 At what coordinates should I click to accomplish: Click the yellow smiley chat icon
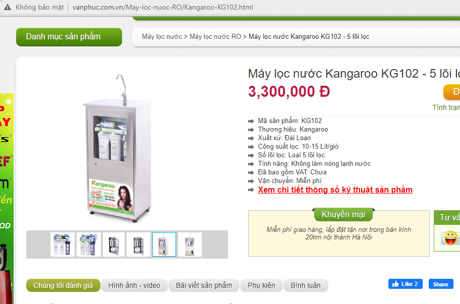click(450, 237)
